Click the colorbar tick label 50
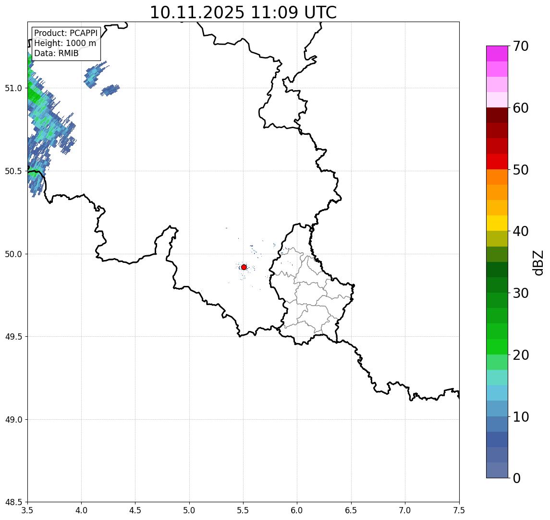This screenshot has height=520, width=550. point(521,170)
